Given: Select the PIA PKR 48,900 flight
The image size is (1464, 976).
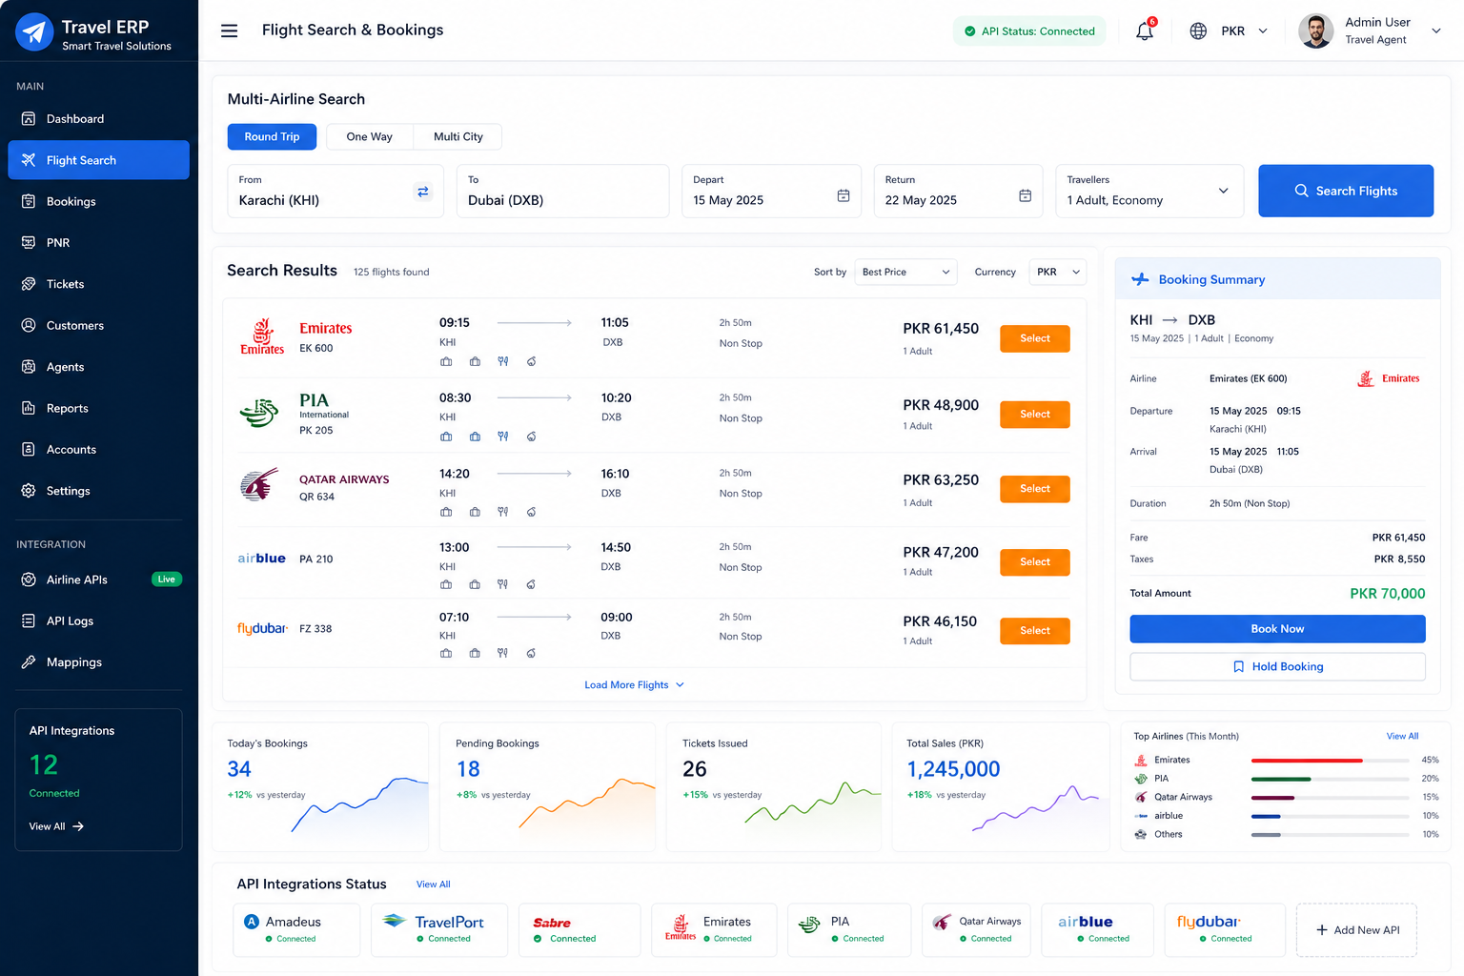Looking at the screenshot, I should [x=1035, y=414].
